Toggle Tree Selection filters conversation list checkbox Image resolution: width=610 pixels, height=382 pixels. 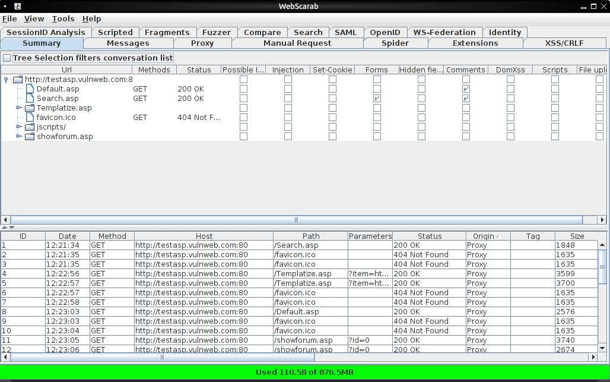[x=7, y=58]
